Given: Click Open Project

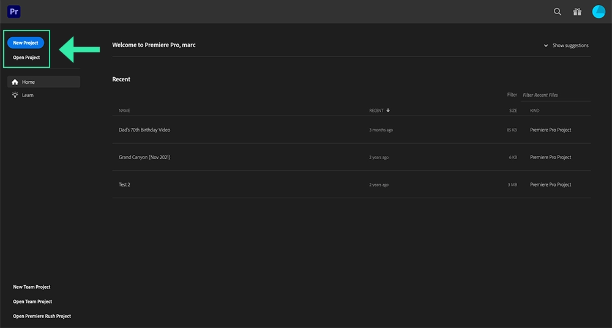Looking at the screenshot, I should 26,58.
